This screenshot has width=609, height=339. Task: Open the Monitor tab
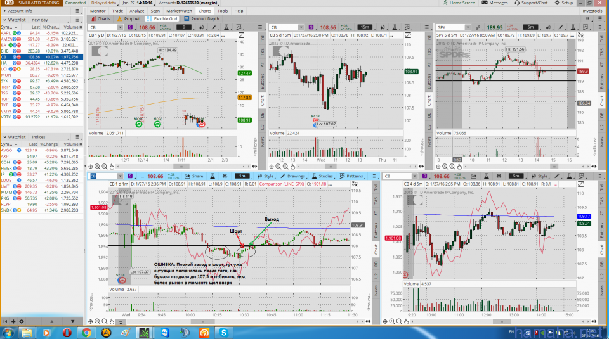pyautogui.click(x=98, y=11)
